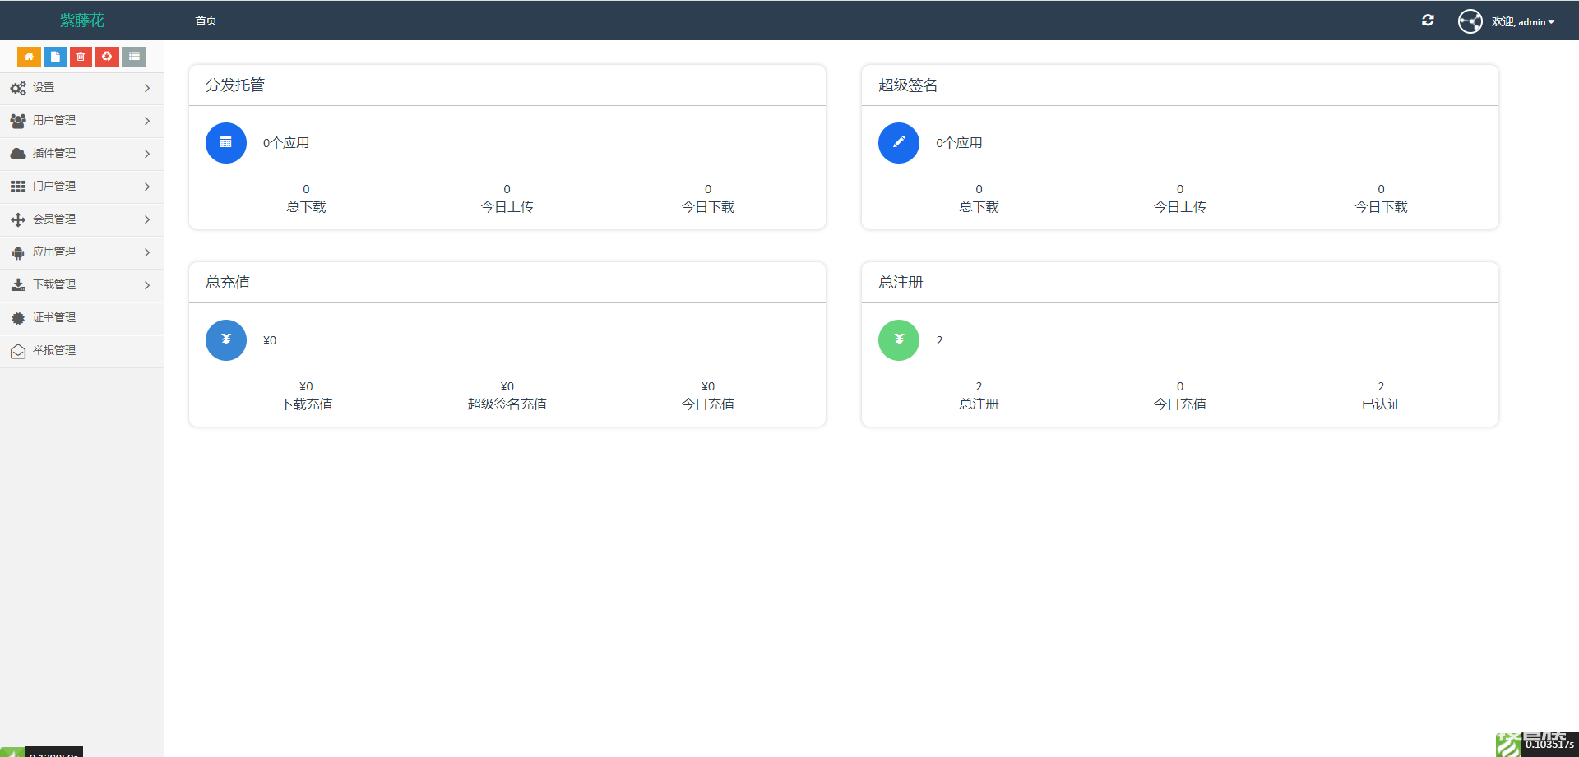Click the 分发托管 card title
Viewport: 1579px width, 757px height.
pyautogui.click(x=235, y=85)
